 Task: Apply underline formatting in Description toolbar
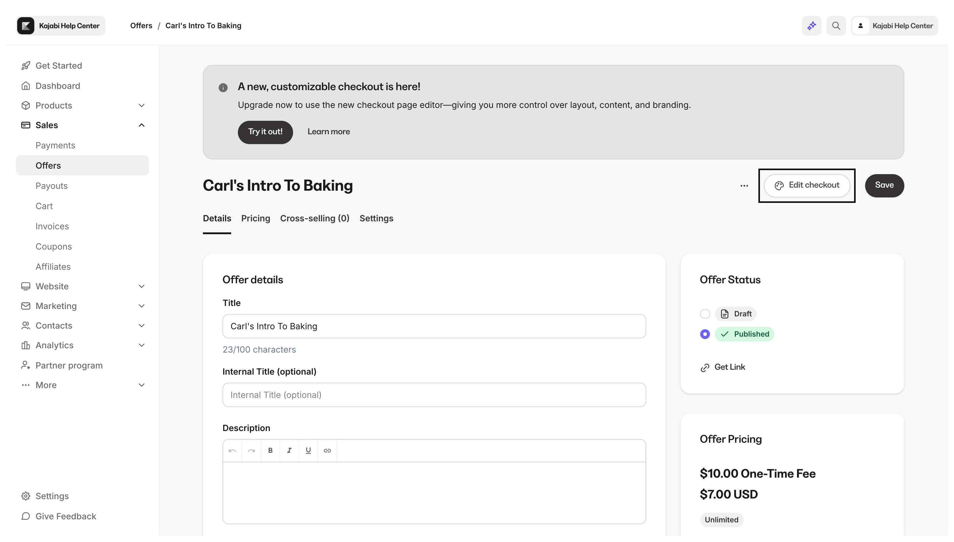[x=308, y=450]
